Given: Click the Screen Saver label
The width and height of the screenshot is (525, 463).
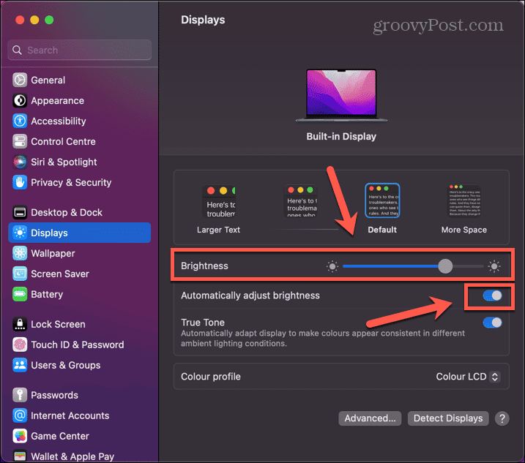Looking at the screenshot, I should 60,274.
